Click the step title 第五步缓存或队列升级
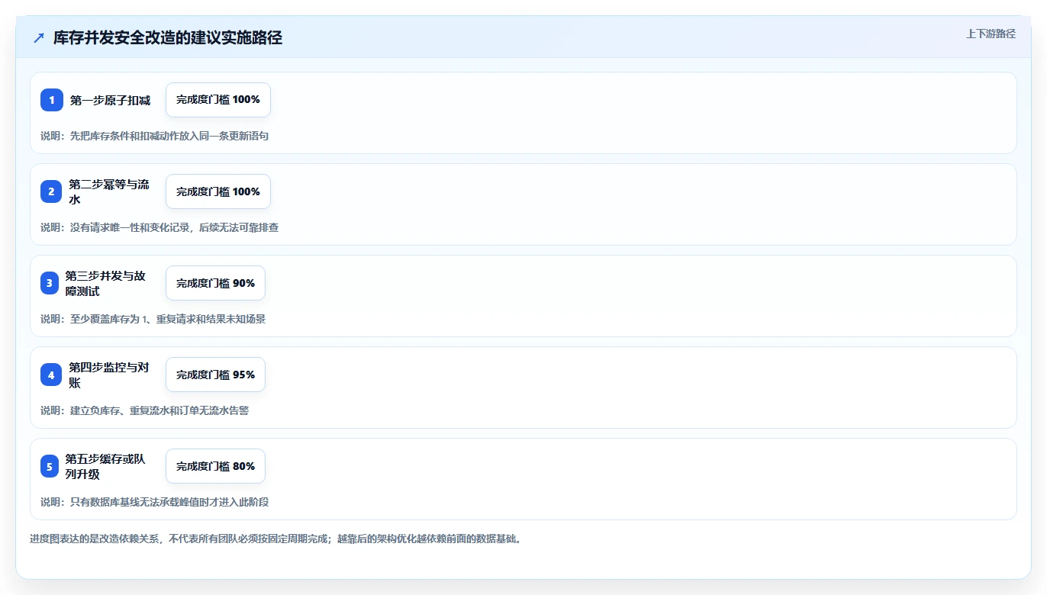Image resolution: width=1047 pixels, height=595 pixels. point(105,466)
